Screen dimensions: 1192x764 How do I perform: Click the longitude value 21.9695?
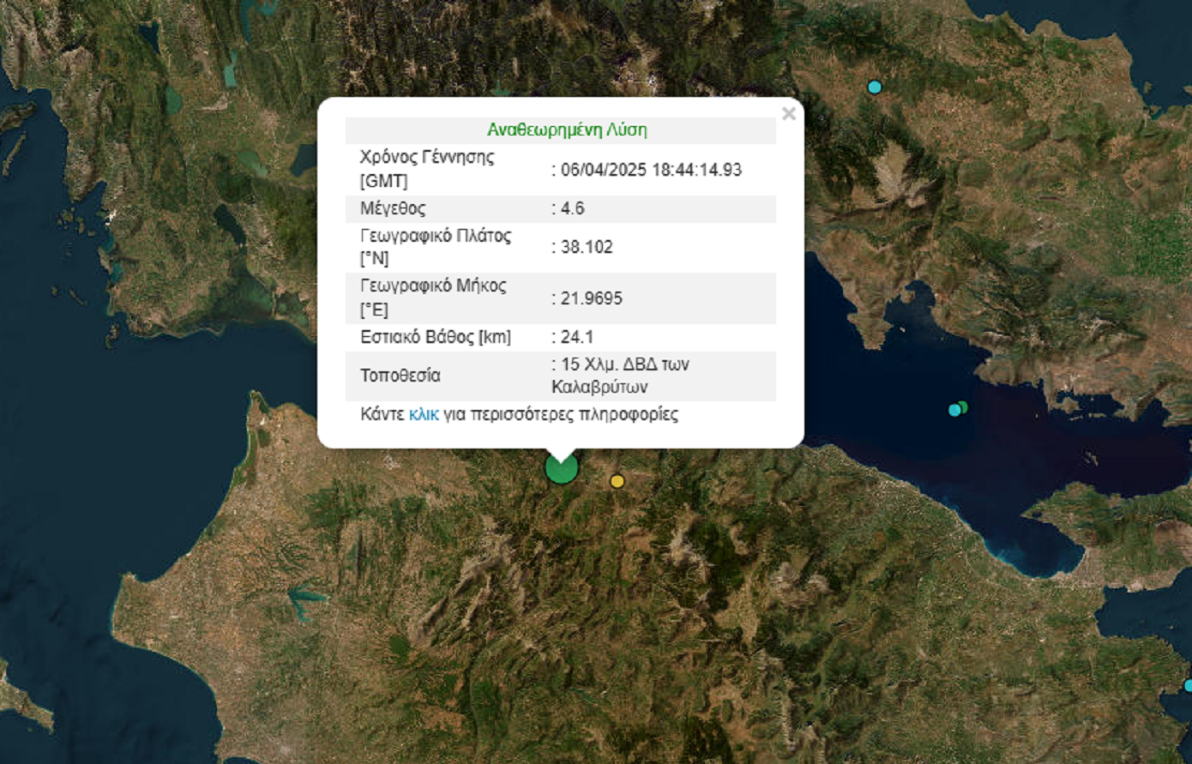(x=591, y=298)
